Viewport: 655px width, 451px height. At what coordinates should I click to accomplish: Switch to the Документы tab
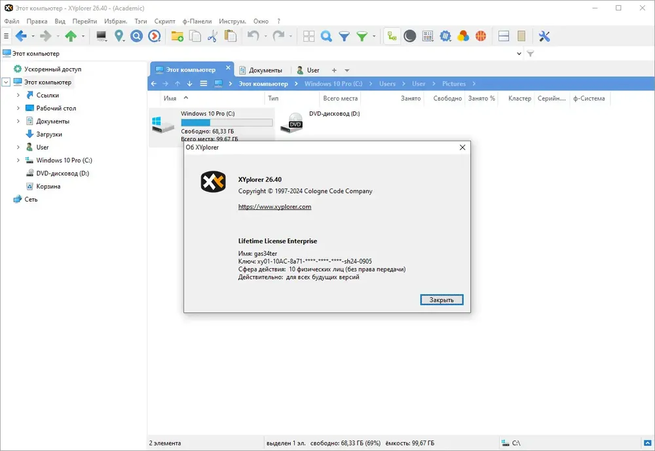point(261,70)
